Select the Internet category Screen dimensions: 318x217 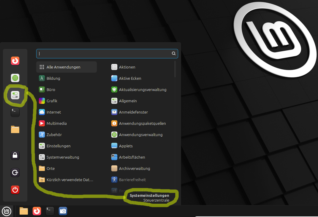tap(66, 112)
